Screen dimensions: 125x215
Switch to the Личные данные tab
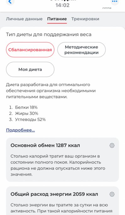click(24, 19)
